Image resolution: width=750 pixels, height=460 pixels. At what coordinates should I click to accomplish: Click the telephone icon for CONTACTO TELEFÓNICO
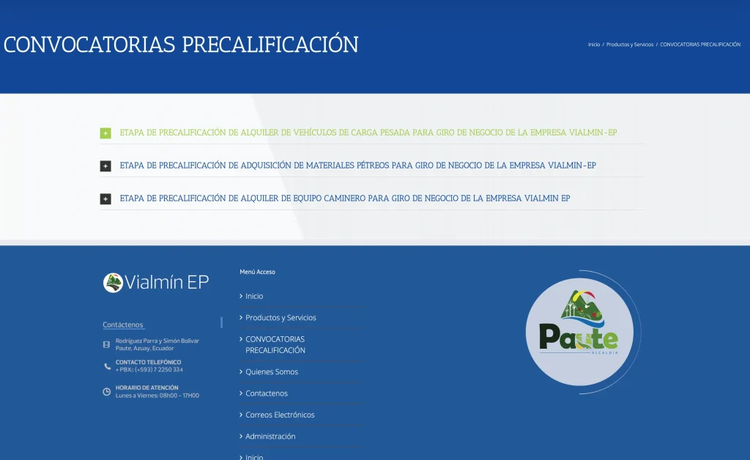coord(107,366)
